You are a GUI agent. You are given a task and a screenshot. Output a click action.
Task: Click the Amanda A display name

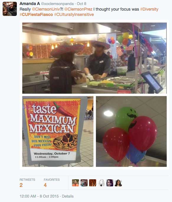pos(30,4)
